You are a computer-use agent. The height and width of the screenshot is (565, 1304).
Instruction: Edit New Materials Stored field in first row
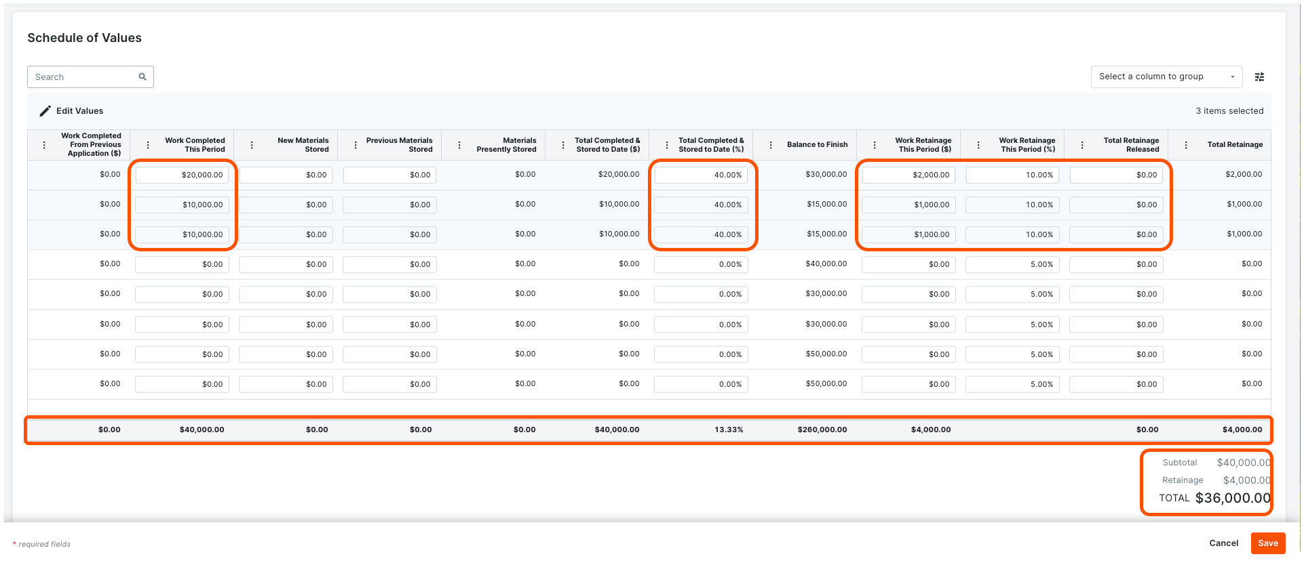click(x=286, y=175)
